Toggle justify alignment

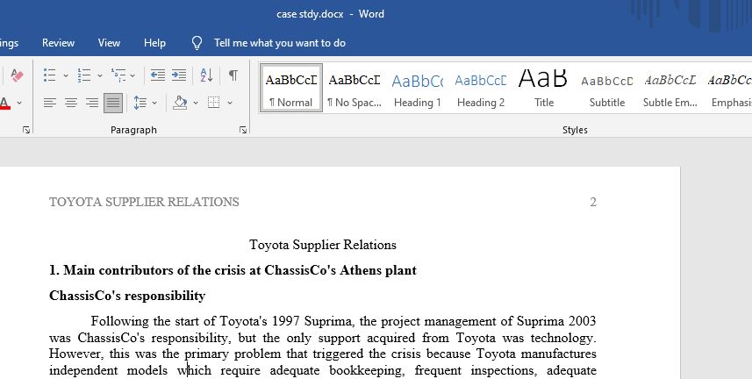click(113, 103)
